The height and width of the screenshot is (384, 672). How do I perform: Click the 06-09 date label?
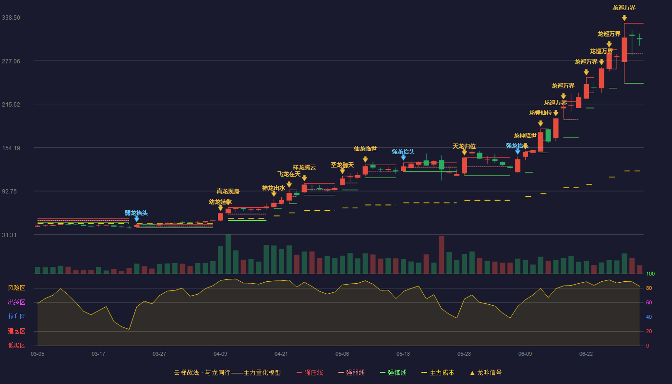click(x=525, y=354)
